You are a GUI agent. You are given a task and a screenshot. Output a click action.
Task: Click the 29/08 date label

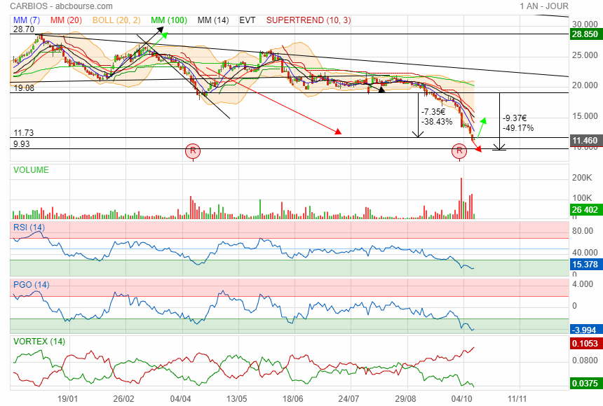click(405, 399)
